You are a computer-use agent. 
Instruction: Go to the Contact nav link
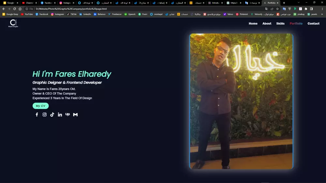[313, 23]
